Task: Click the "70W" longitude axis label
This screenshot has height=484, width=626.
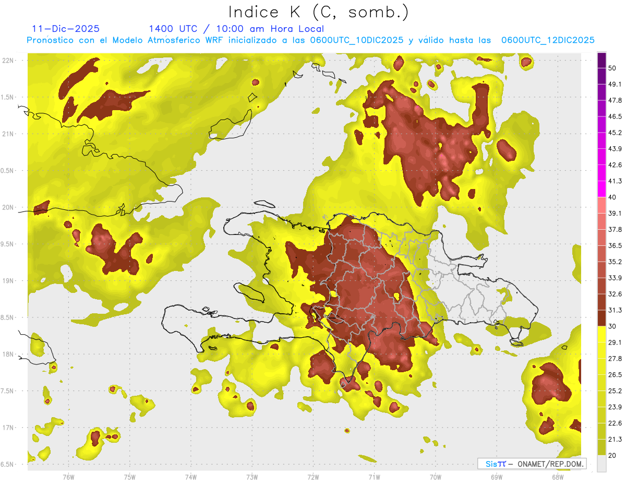Action: 436,477
